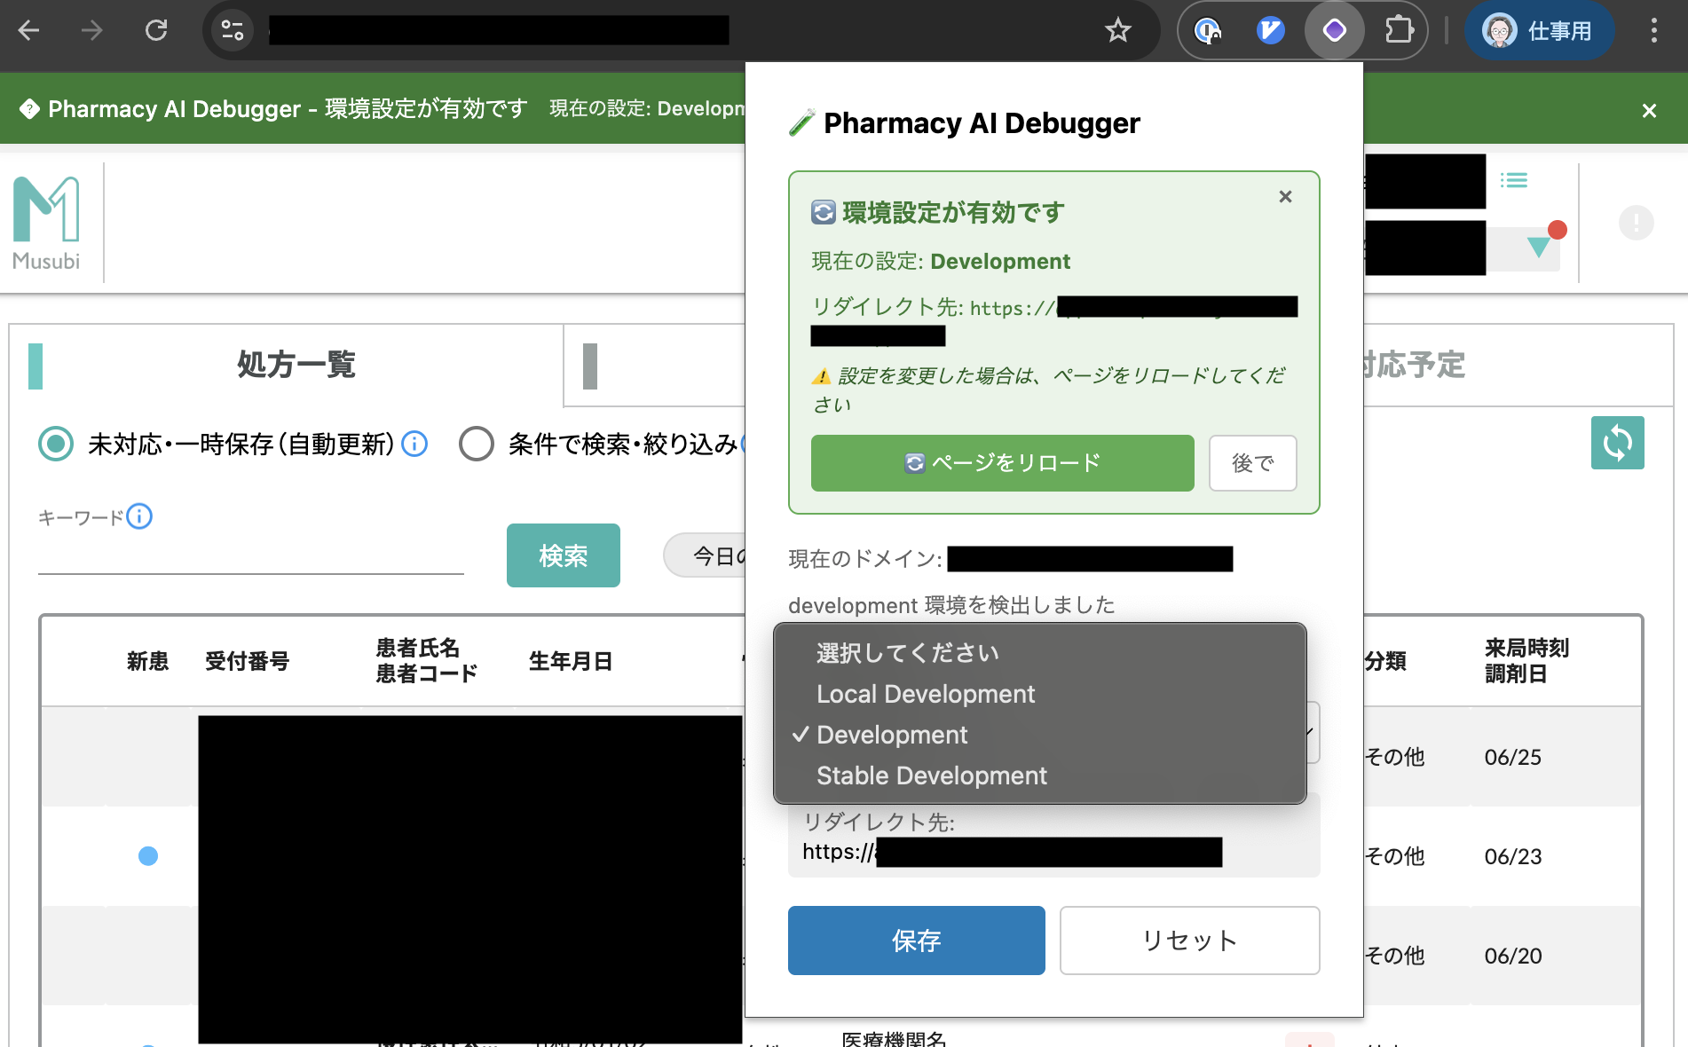Show the キーワード info tooltip
Screen dimensions: 1688x1047
click(139, 516)
